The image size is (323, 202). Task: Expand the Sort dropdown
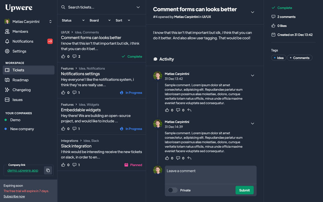pos(123,20)
